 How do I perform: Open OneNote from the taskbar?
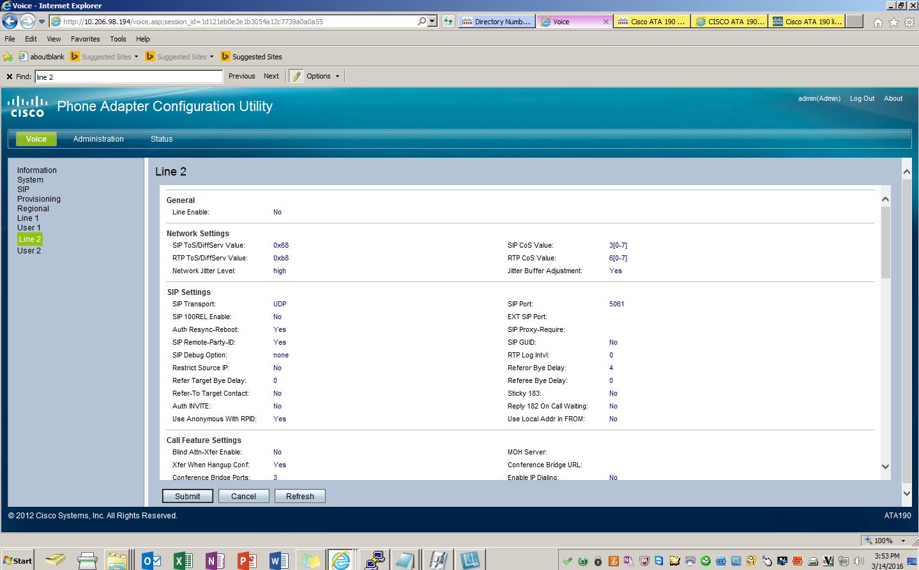(x=215, y=560)
